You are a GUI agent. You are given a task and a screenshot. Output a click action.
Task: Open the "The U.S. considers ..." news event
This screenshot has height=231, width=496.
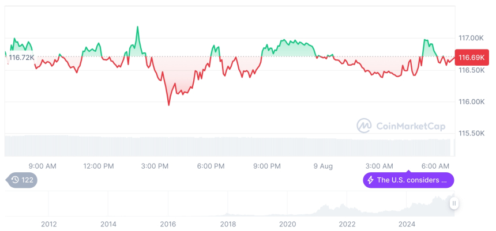(x=412, y=180)
